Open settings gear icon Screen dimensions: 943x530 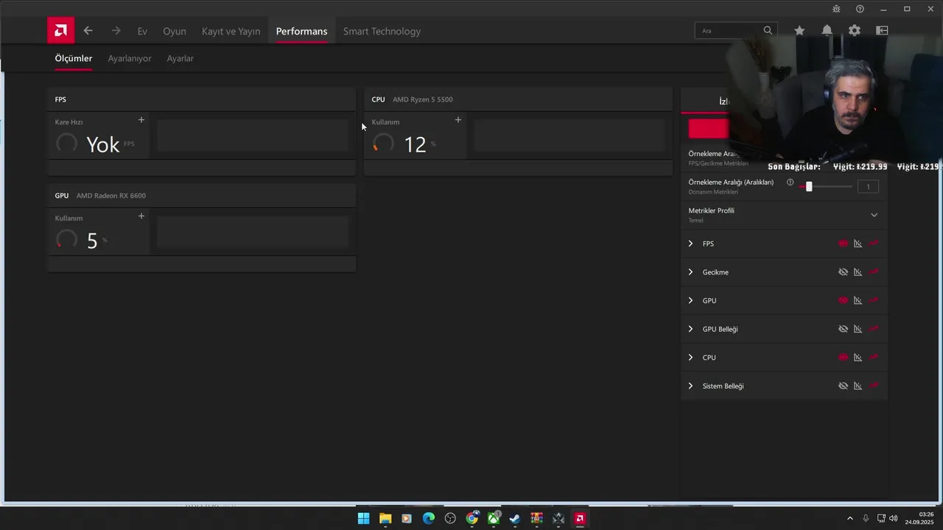tap(855, 30)
